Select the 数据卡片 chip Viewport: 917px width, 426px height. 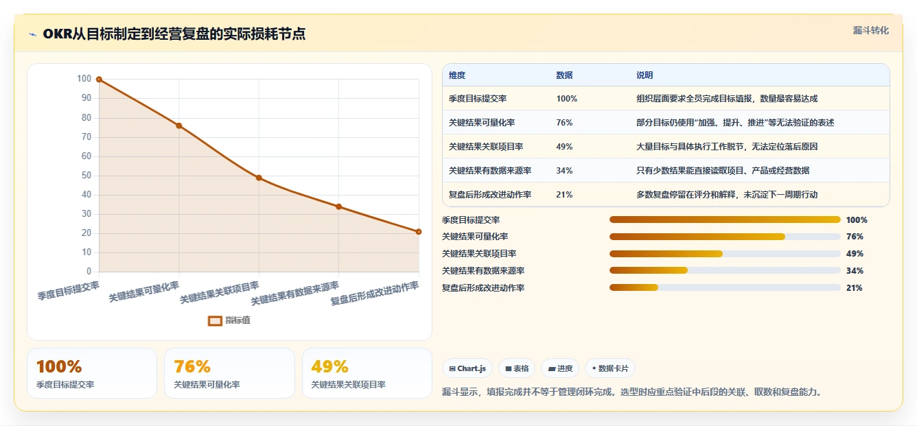(x=610, y=368)
